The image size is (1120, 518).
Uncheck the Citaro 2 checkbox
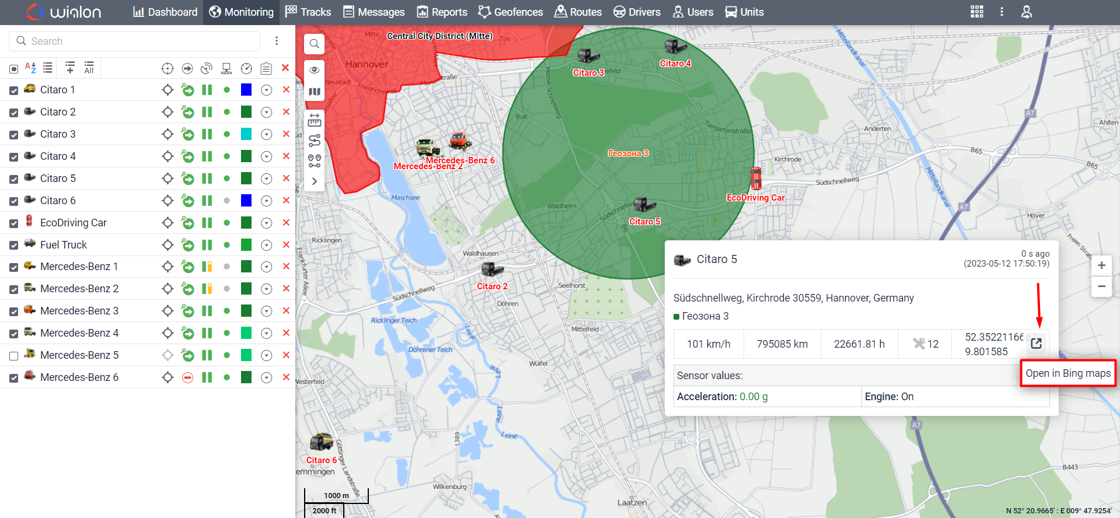point(14,113)
